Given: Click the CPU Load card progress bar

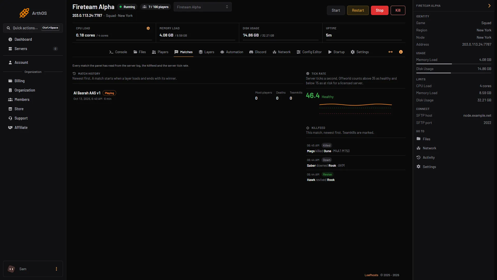Looking at the screenshot, I should [114, 40].
